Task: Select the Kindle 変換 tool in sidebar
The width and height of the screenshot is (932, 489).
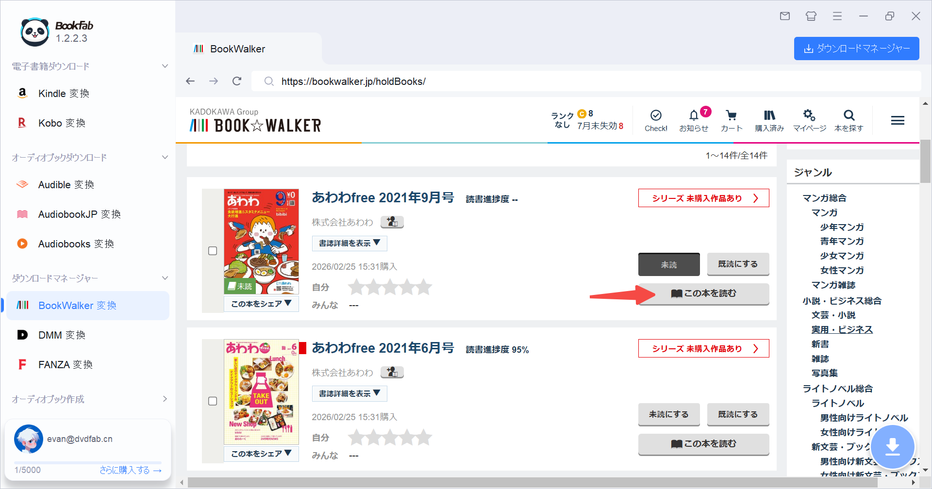Action: tap(63, 93)
